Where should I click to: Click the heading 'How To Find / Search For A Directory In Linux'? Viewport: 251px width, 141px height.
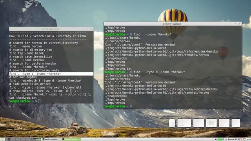click(48, 36)
